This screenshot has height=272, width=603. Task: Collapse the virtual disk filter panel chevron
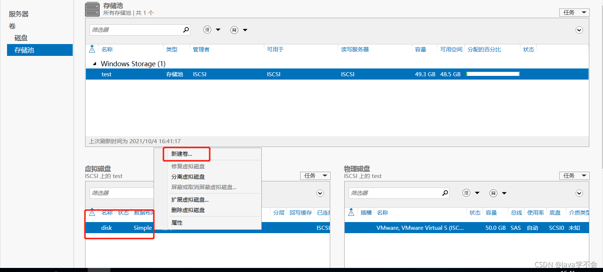point(320,193)
